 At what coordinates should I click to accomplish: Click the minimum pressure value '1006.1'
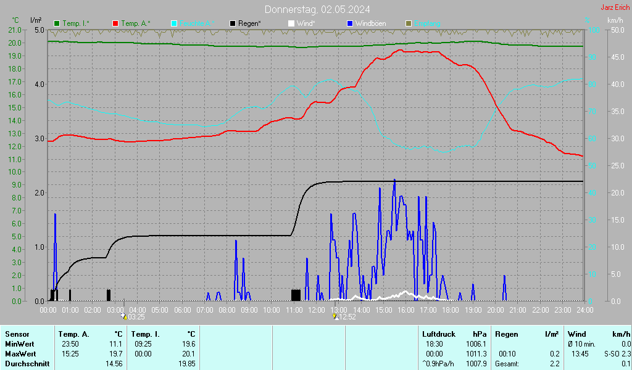476,344
